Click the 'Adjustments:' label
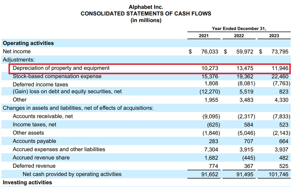The height and width of the screenshot is (187, 299). (19, 60)
